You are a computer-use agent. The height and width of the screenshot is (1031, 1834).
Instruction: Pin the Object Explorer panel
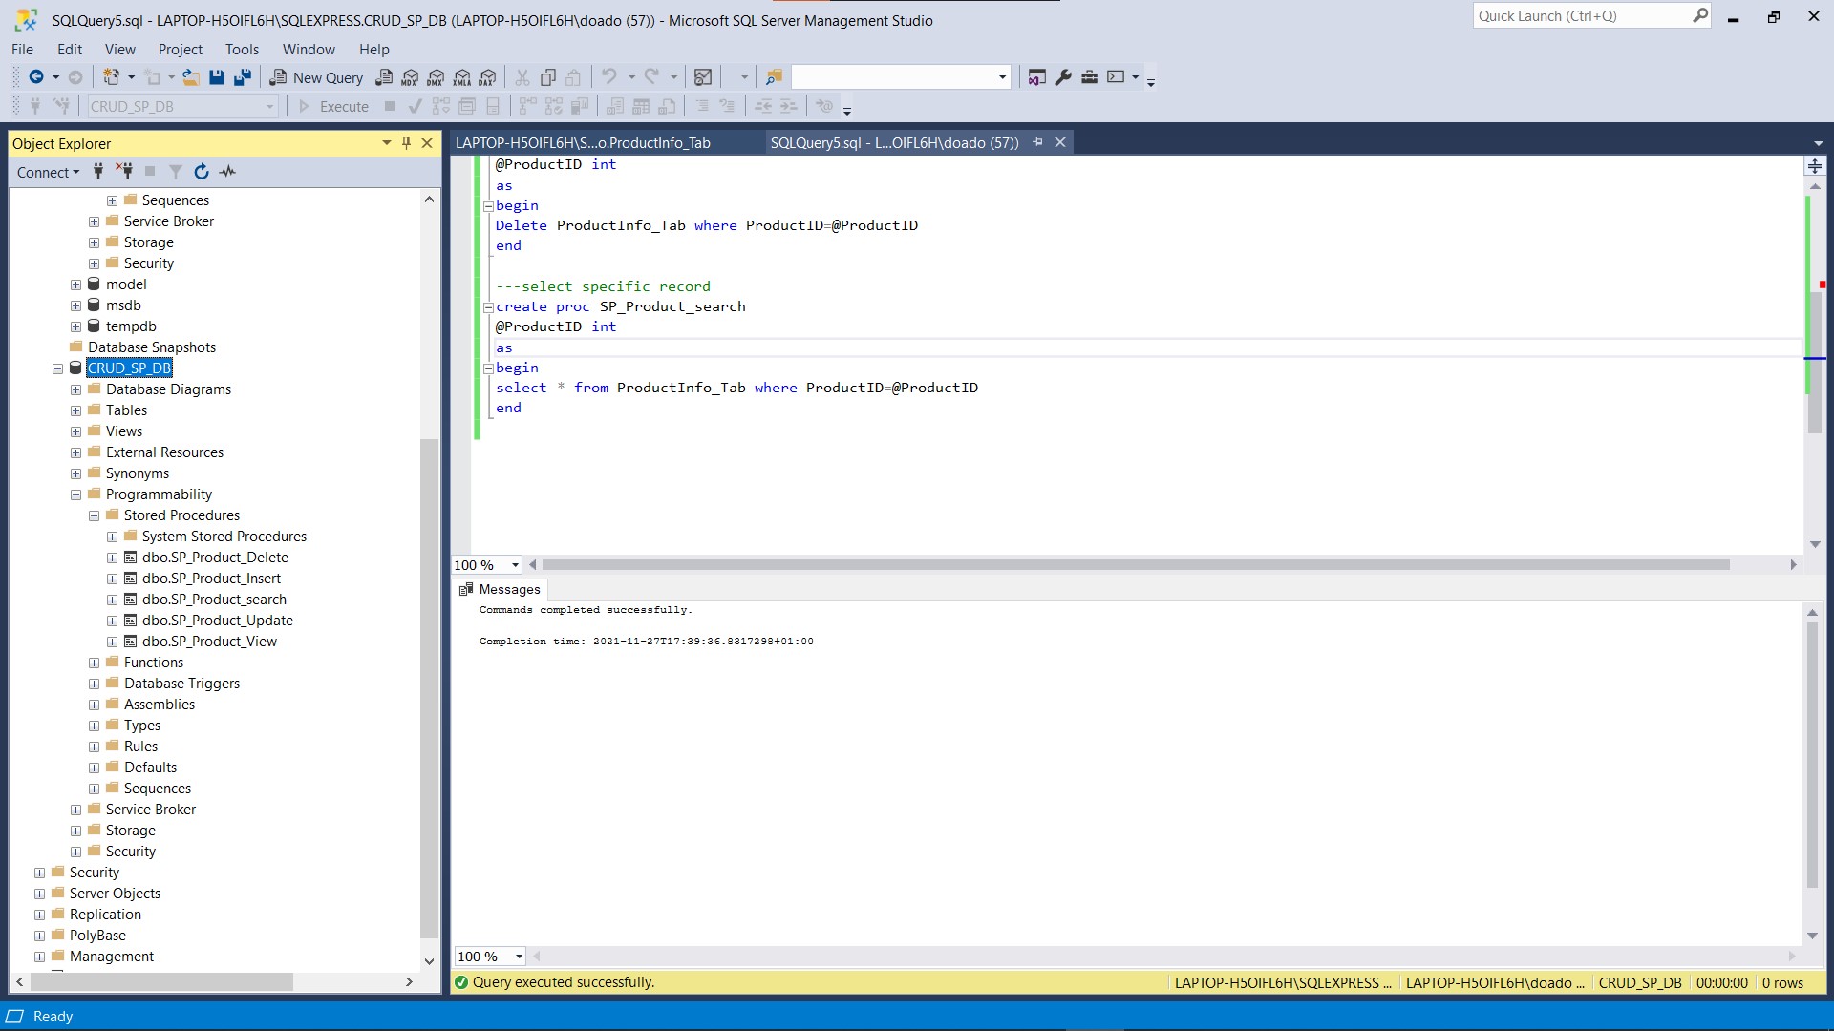click(x=406, y=142)
